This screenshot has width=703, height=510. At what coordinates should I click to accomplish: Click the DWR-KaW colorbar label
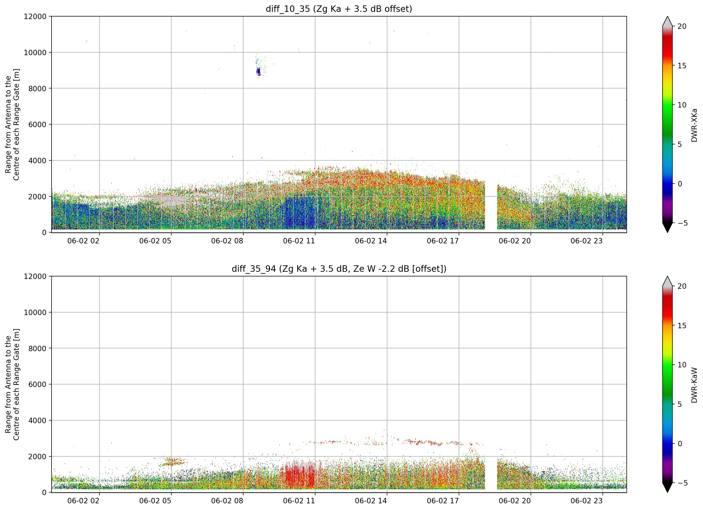[x=694, y=385]
